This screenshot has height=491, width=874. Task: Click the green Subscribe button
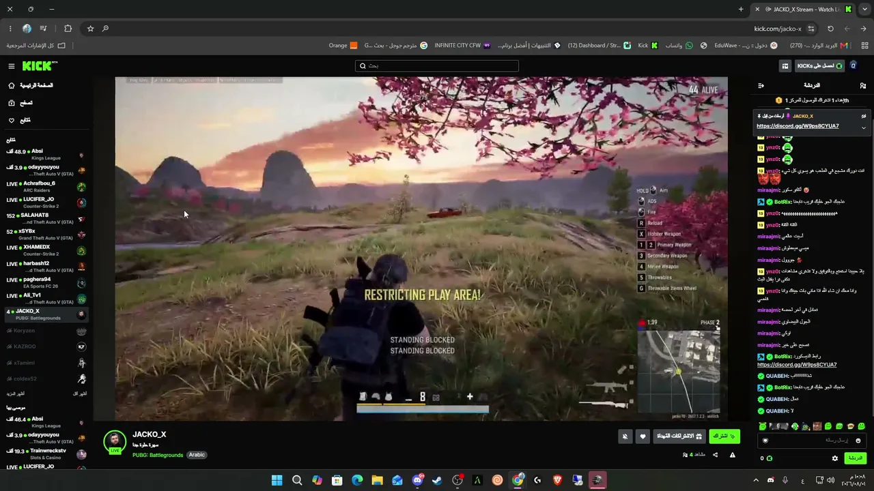tap(724, 436)
